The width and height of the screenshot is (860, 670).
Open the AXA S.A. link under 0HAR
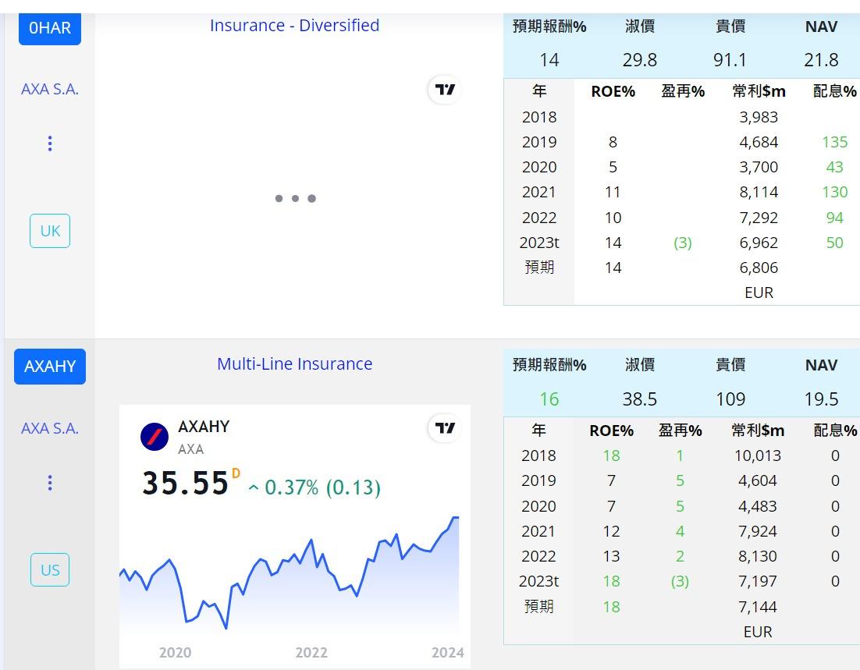click(50, 89)
